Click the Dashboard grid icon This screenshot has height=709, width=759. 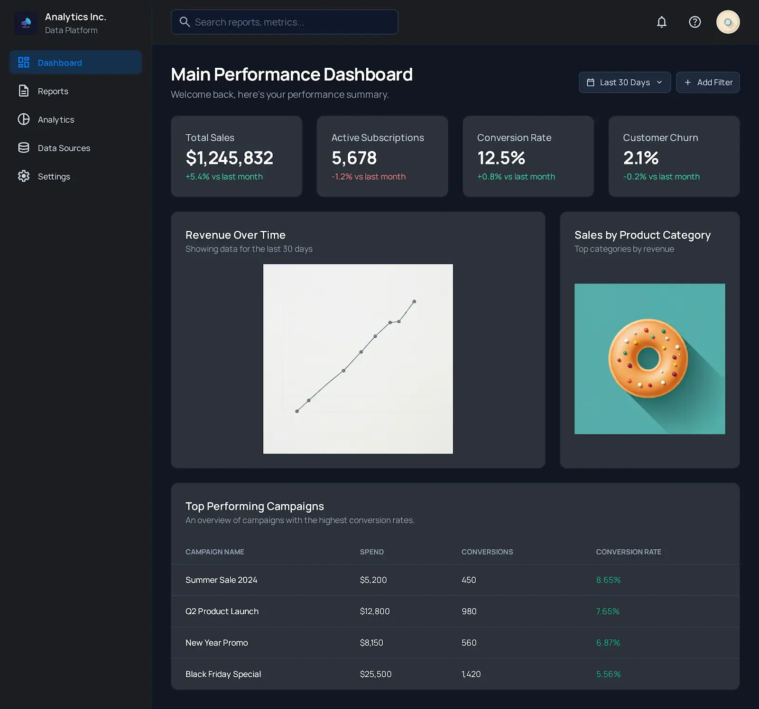pos(24,63)
